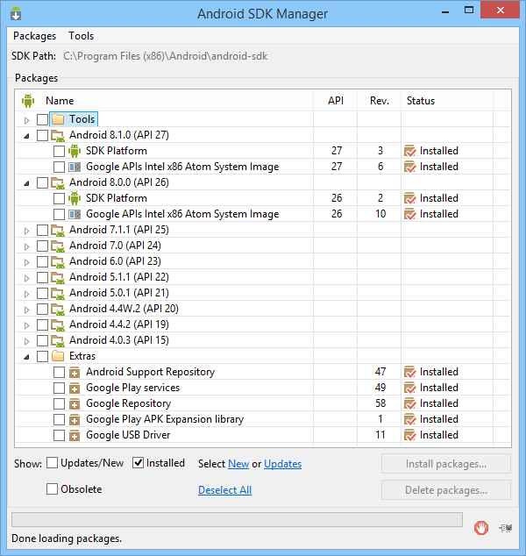
Task: Click the Android 5.0.1 (API 21) folder icon
Action: (58, 293)
